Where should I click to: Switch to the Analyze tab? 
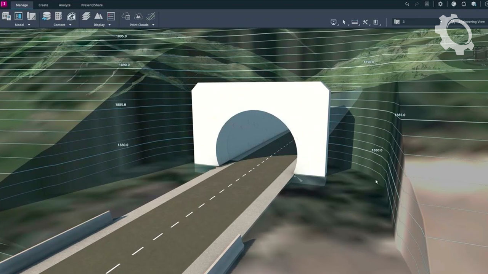click(x=64, y=5)
